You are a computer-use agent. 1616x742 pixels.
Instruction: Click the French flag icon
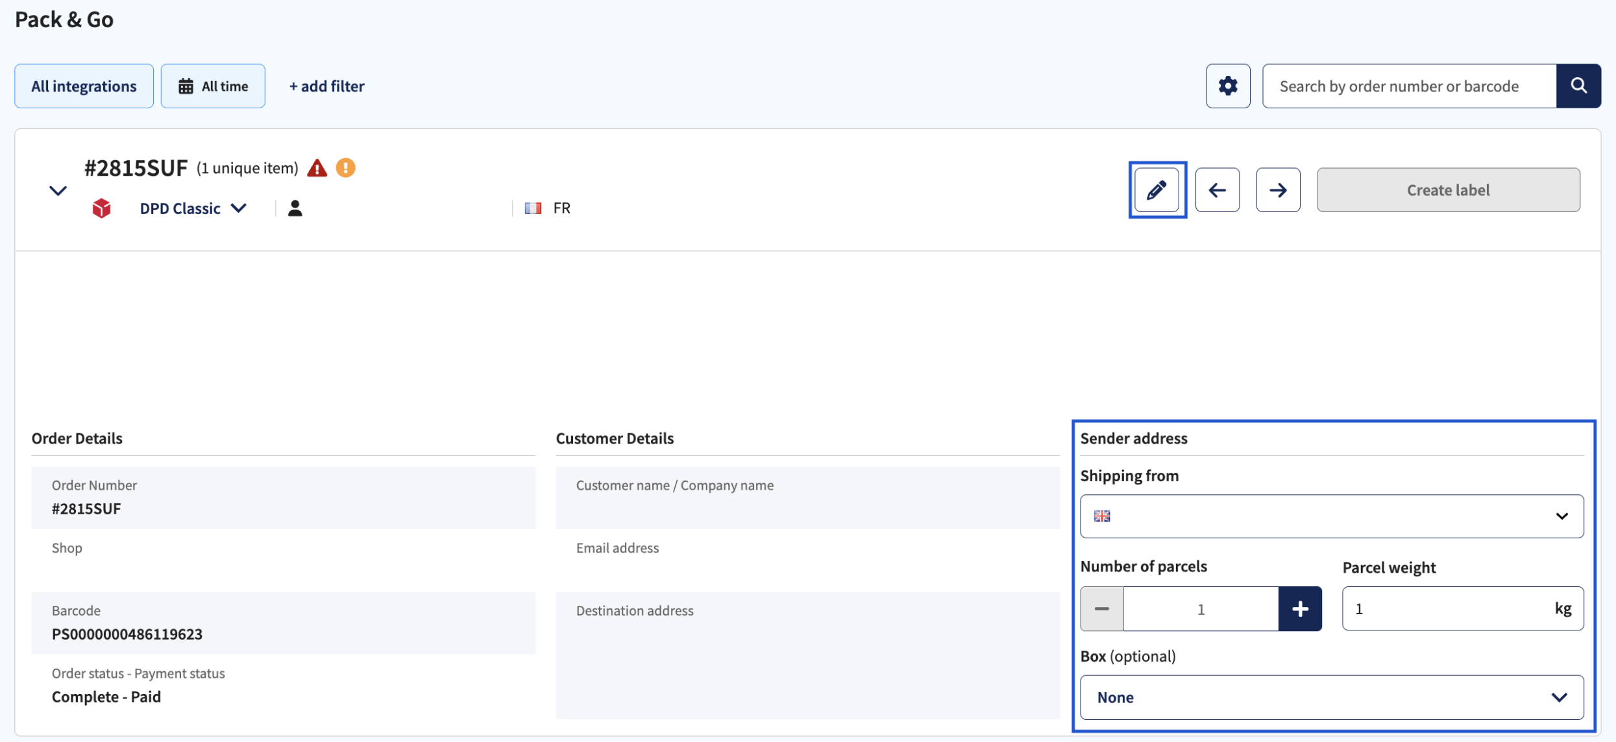pyautogui.click(x=533, y=208)
